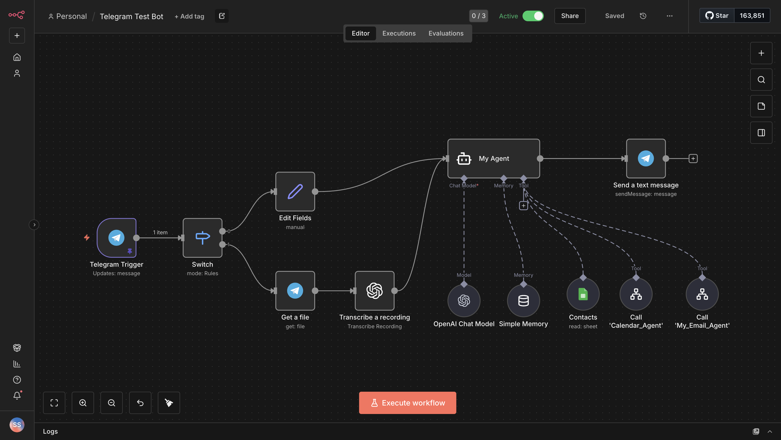This screenshot has height=440, width=781.
Task: Toggle the Active workflow switch off
Action: point(533,16)
